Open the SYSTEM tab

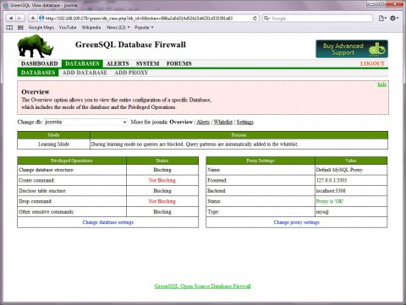pos(147,63)
